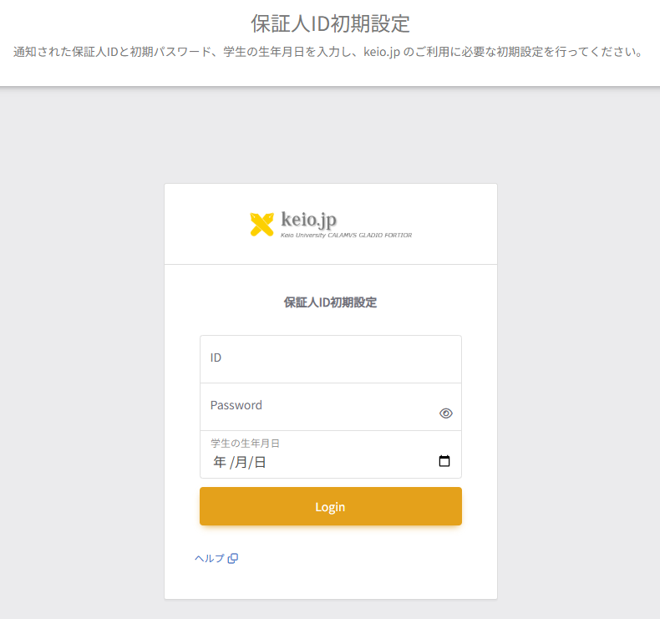
Task: Click the keio.jp logo text
Action: tap(309, 219)
